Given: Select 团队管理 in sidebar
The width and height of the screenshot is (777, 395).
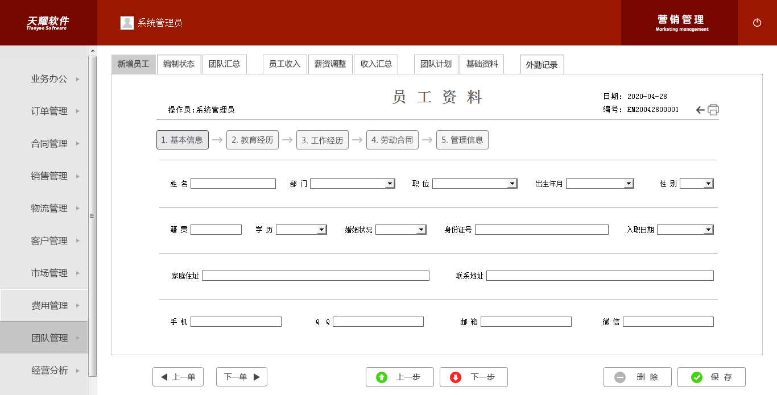Looking at the screenshot, I should click(x=44, y=338).
